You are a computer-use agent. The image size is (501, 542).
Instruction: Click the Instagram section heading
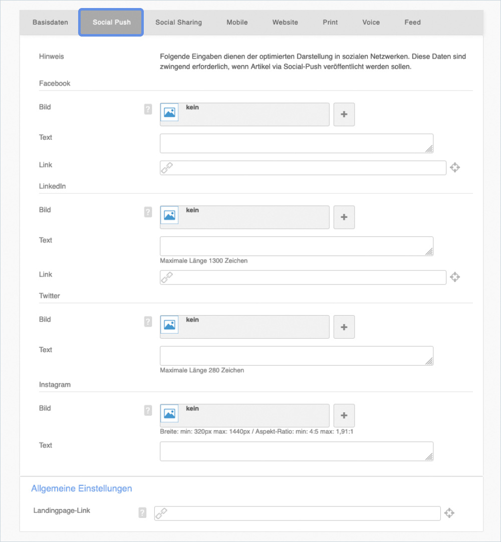pos(55,385)
